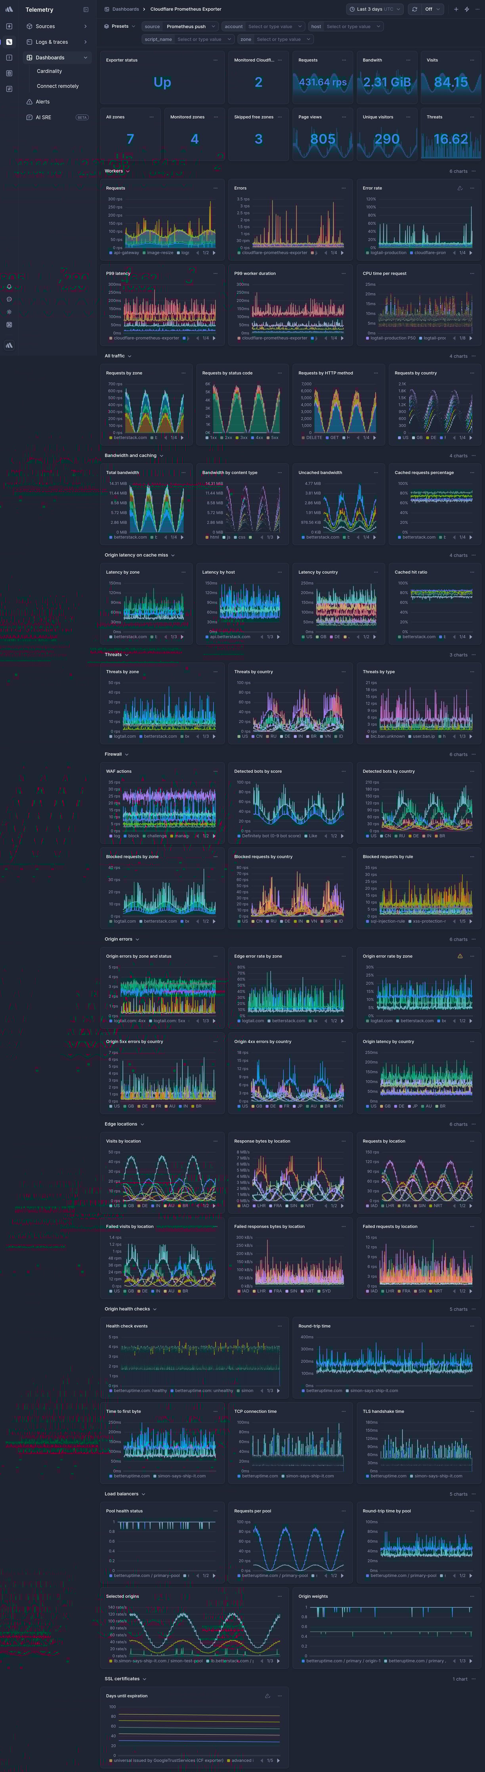The image size is (485, 1772).
Task: Click the SSL certificates section heading
Action: [122, 1679]
